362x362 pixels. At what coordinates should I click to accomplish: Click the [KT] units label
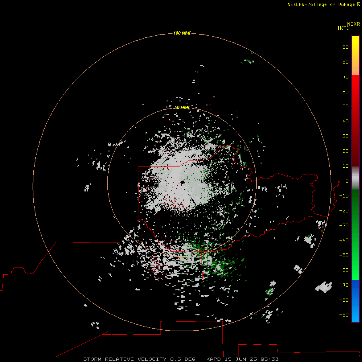point(343,28)
